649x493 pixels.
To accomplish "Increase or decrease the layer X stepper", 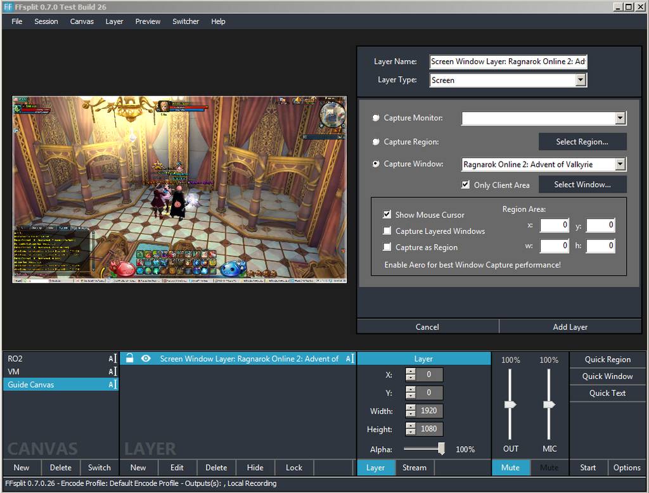I will click(411, 375).
